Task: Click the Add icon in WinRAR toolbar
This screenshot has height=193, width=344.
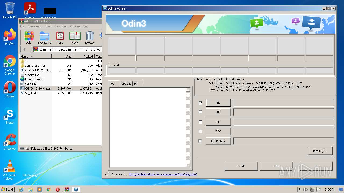Action: [29, 38]
